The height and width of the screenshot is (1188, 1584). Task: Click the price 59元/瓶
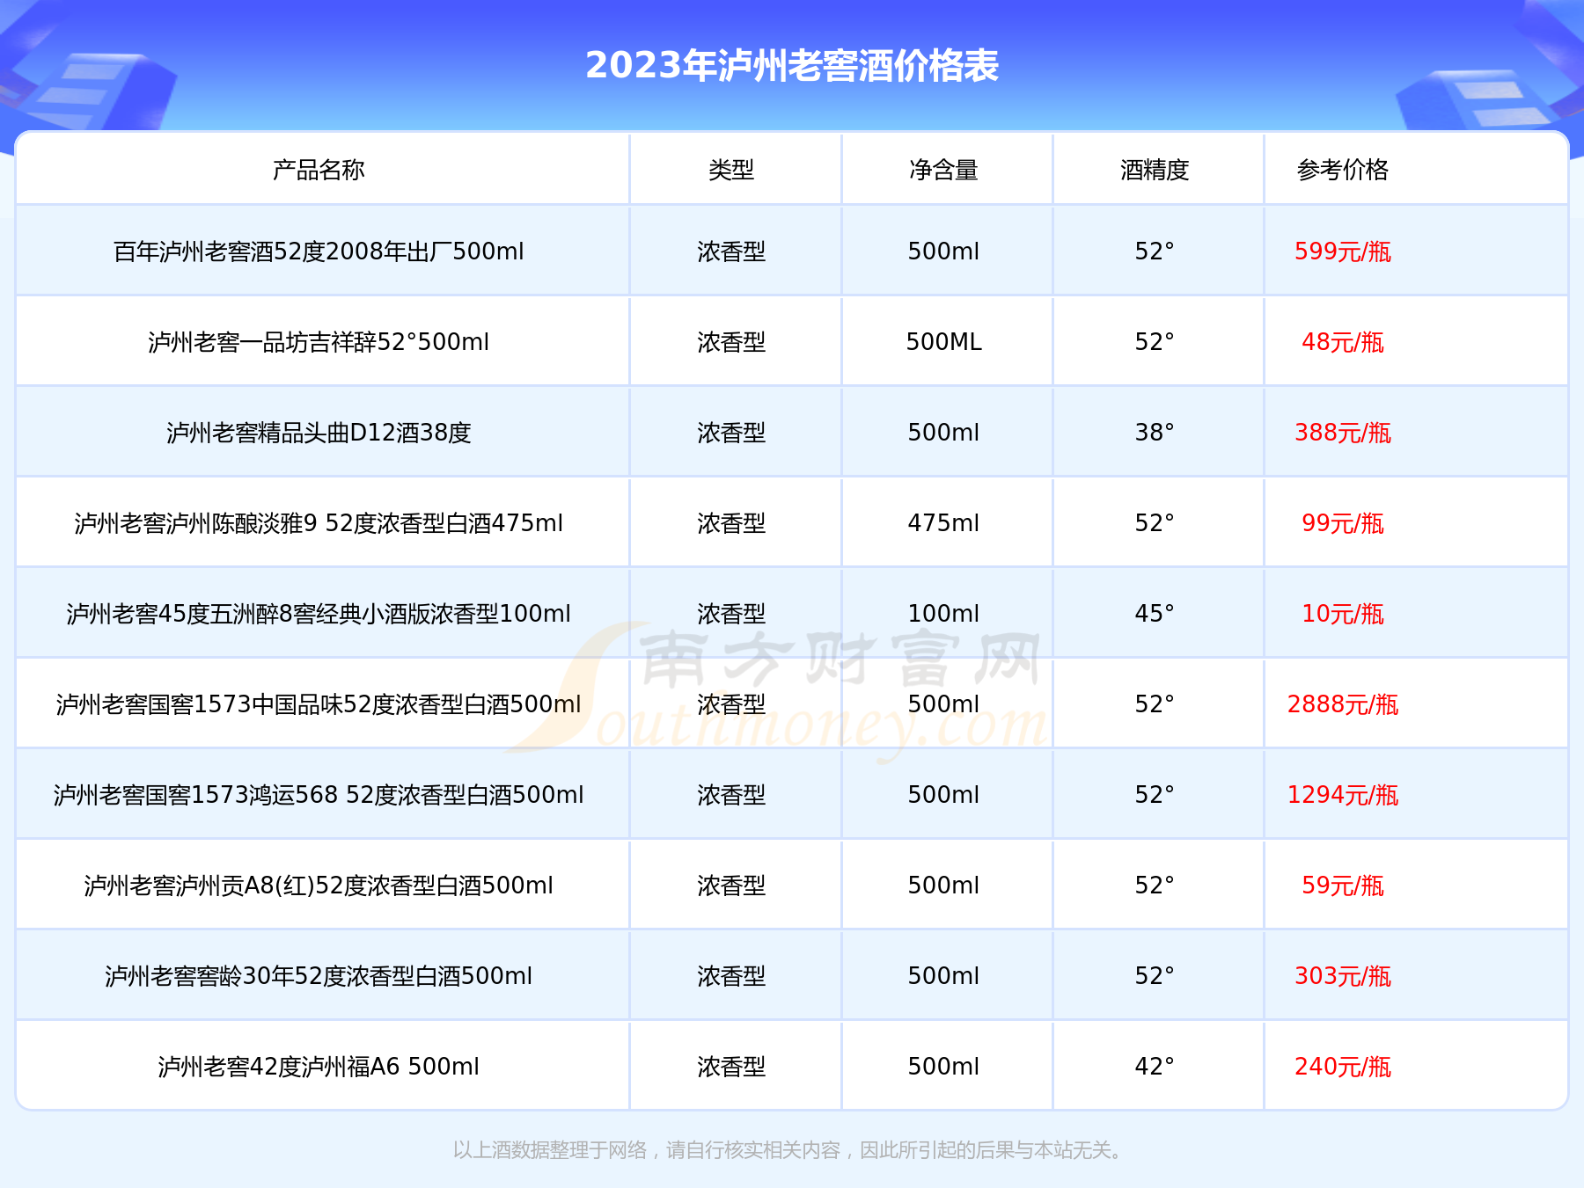(x=1343, y=886)
